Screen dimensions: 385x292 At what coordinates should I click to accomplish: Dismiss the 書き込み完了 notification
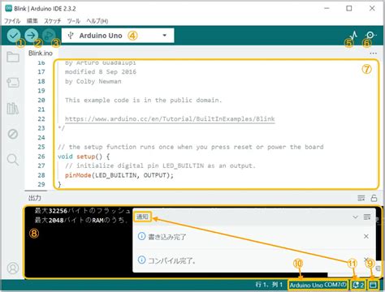click(x=366, y=236)
